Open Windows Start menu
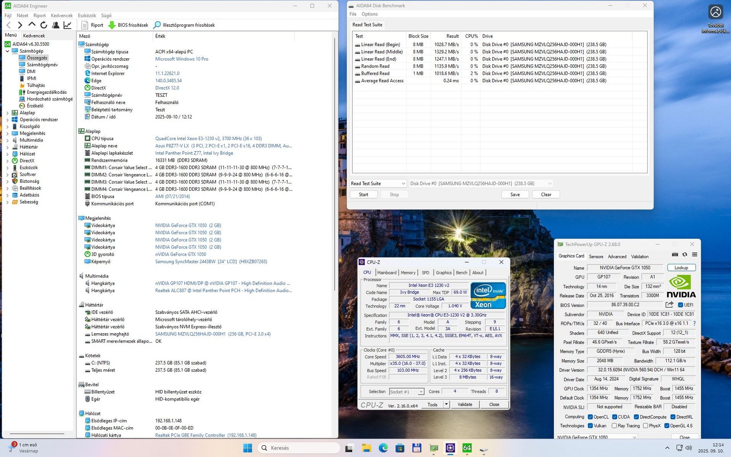731x457 pixels. pos(248,448)
